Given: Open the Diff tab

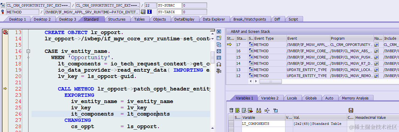Looking at the screenshot, I should (x=277, y=19).
